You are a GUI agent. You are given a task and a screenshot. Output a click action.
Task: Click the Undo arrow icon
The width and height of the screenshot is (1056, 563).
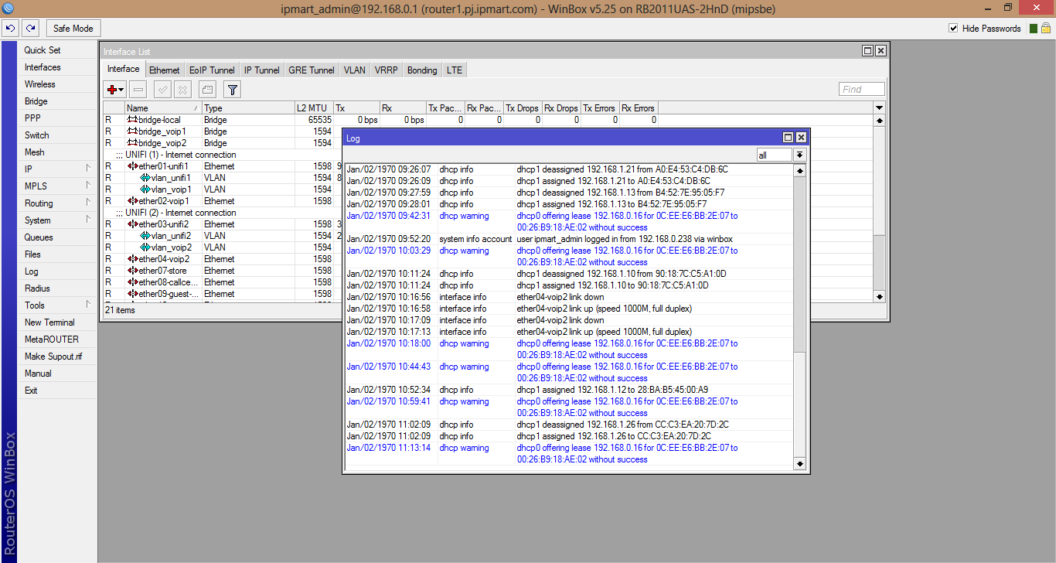(x=10, y=28)
